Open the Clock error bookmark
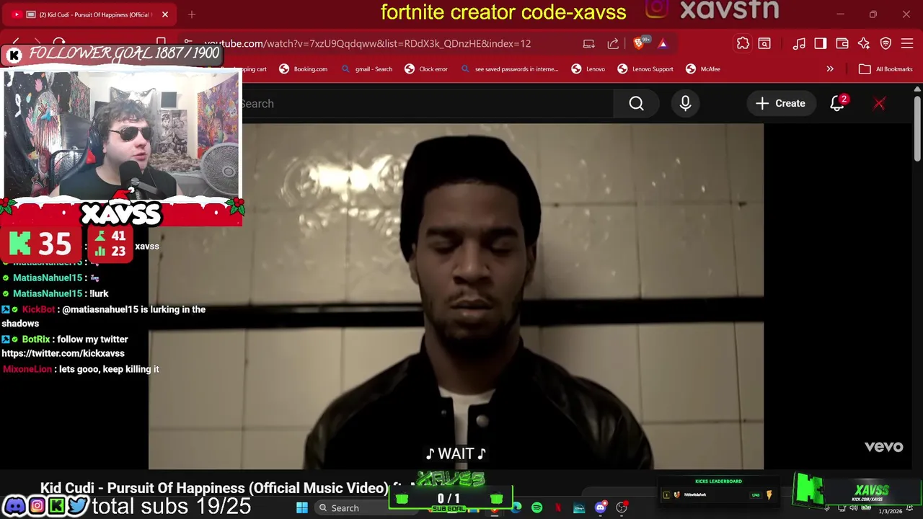923x519 pixels. click(426, 69)
